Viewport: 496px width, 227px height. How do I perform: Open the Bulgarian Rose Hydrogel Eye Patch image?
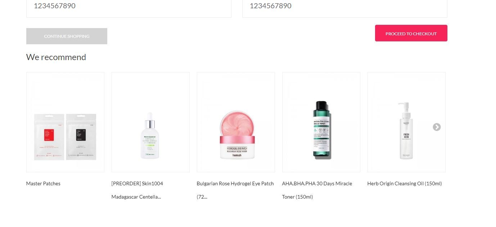[x=236, y=122]
